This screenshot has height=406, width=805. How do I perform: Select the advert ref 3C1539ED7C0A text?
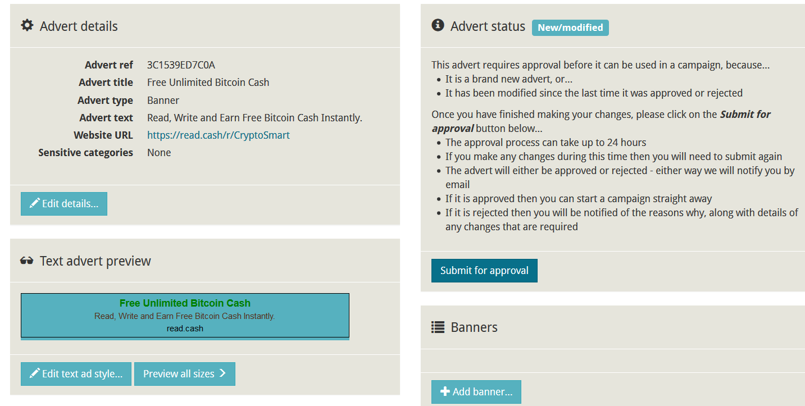coord(181,65)
